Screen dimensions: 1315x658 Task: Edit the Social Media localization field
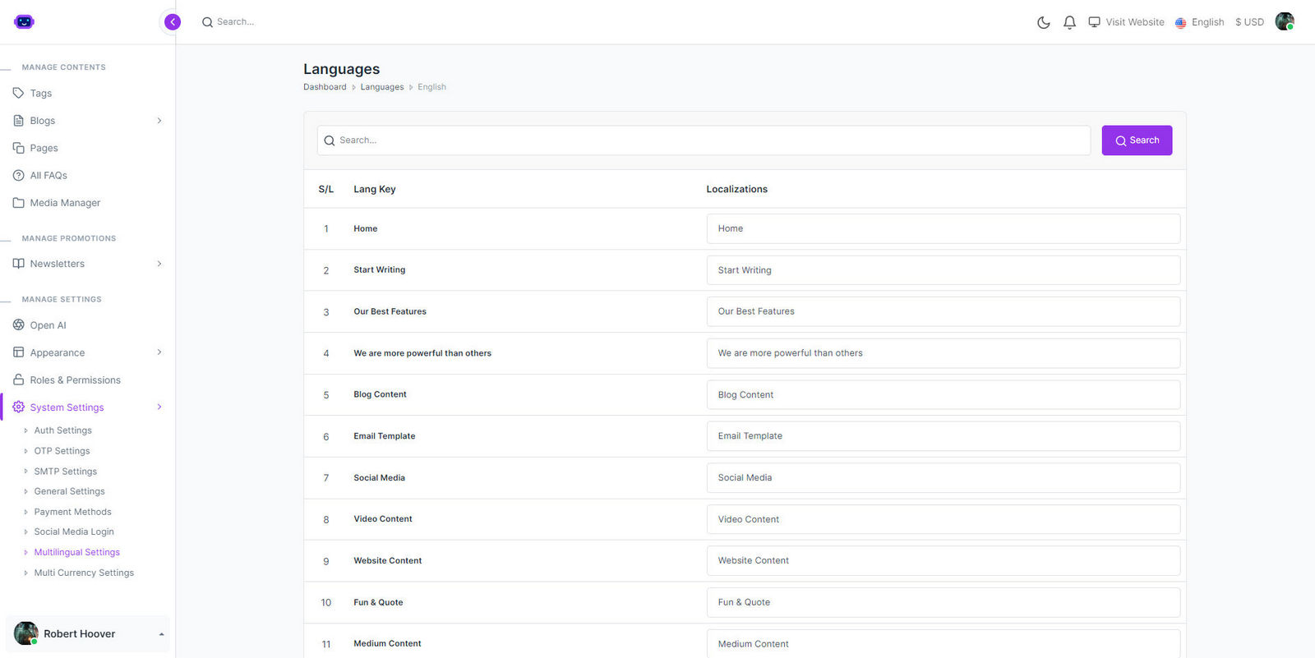point(944,477)
